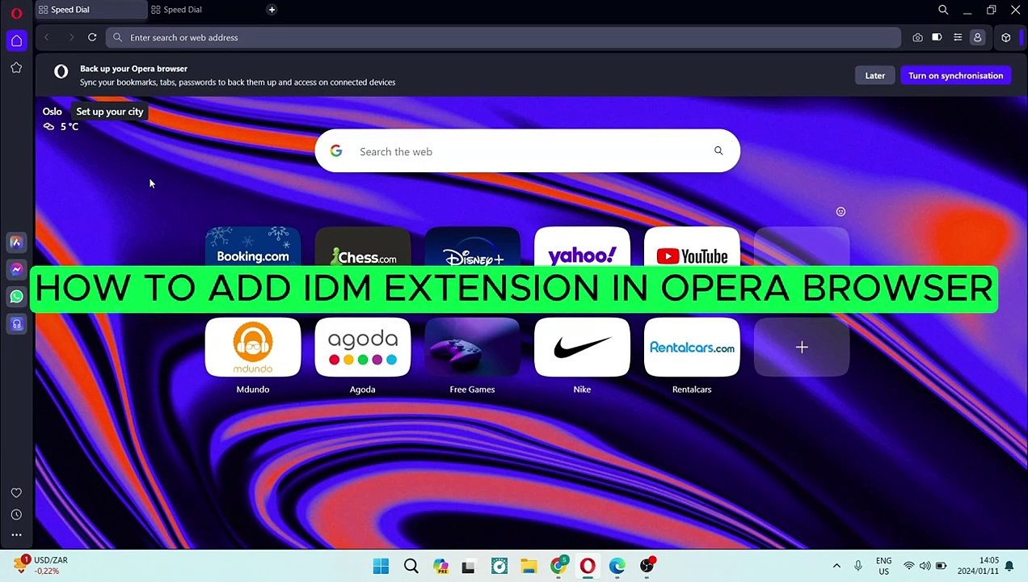Select the Home icon in sidebar

coord(16,40)
